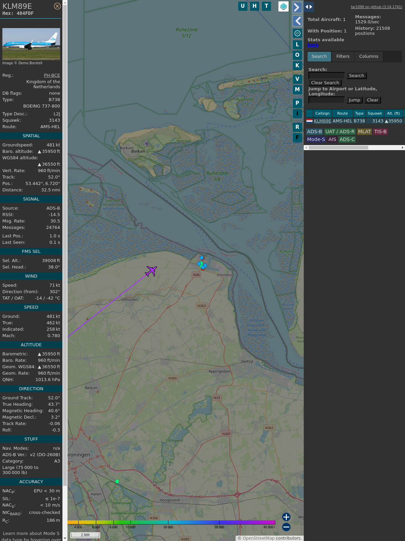Open the tar1090 on github link

376,7
